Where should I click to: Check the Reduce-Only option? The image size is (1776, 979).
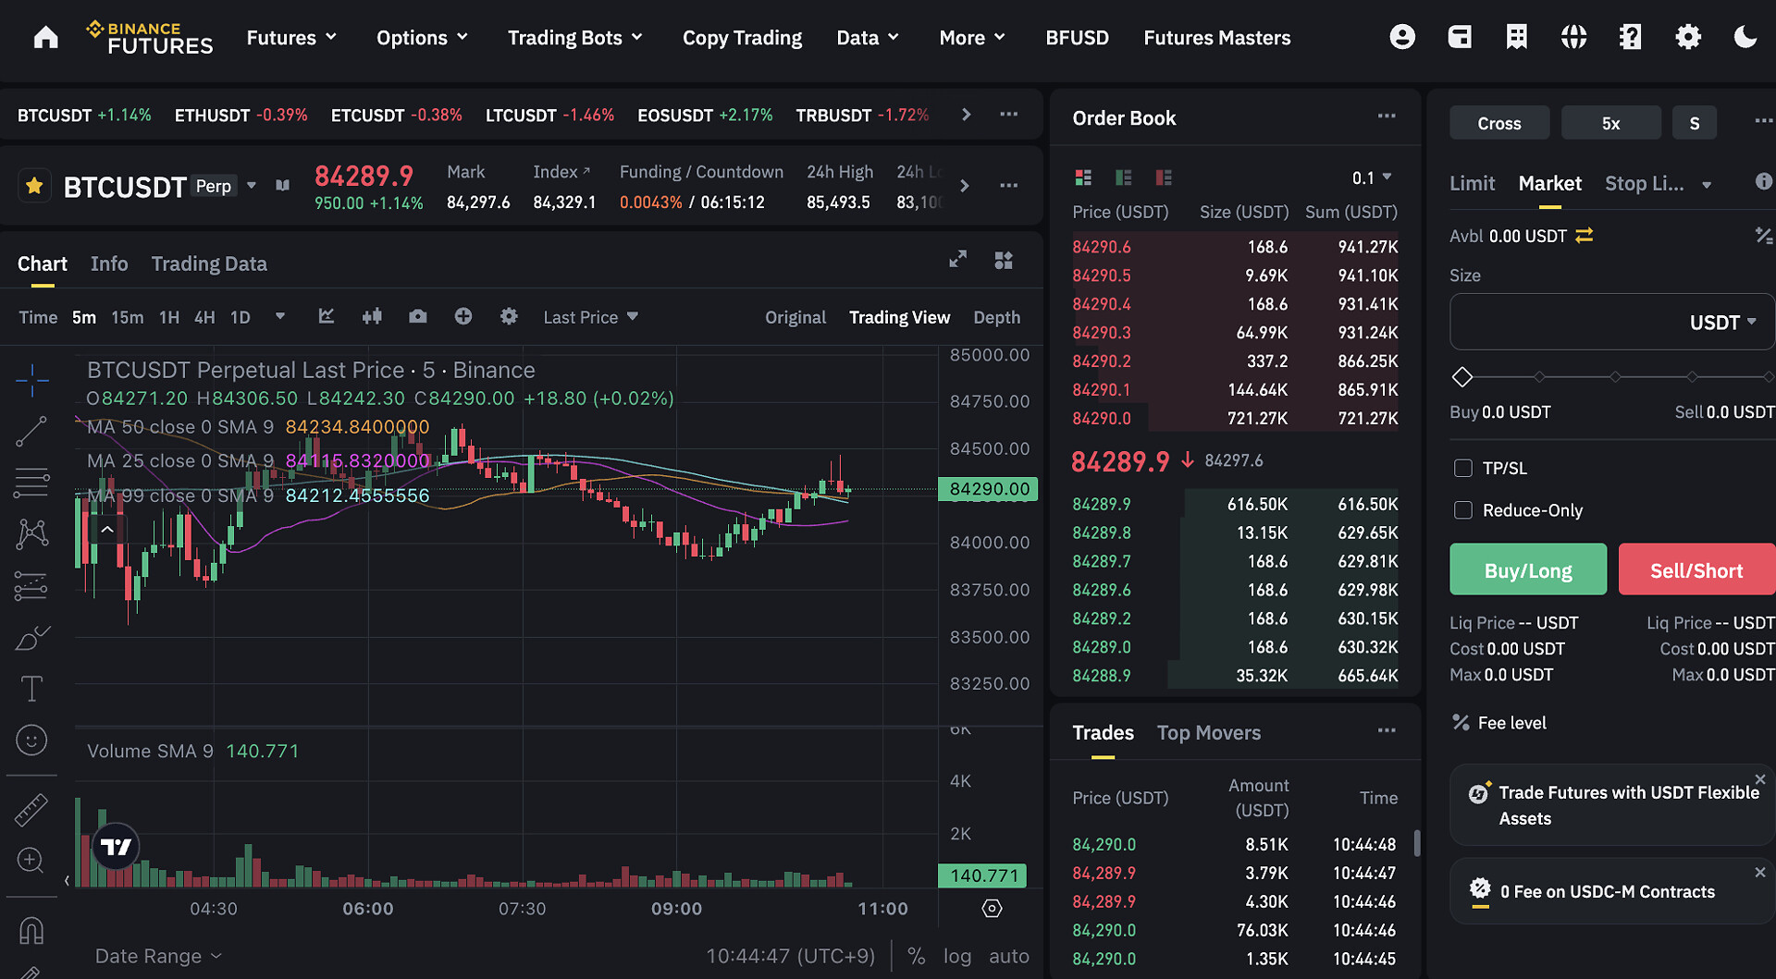(1463, 510)
